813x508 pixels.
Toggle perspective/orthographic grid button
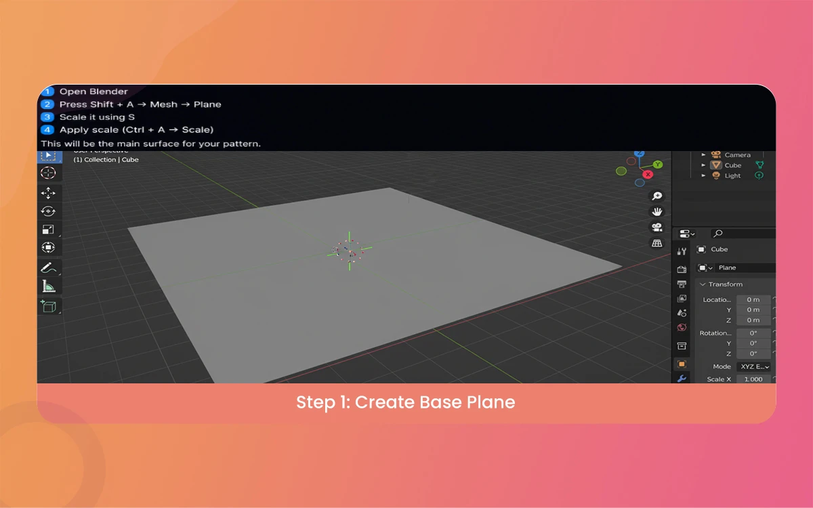(x=656, y=243)
